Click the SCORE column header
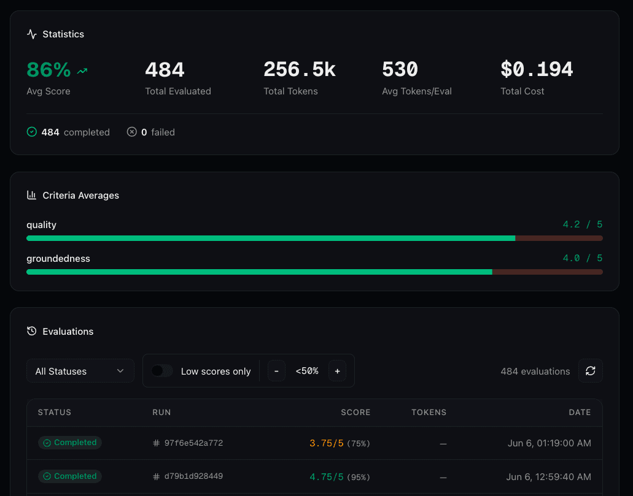This screenshot has height=496, width=633. (x=355, y=412)
